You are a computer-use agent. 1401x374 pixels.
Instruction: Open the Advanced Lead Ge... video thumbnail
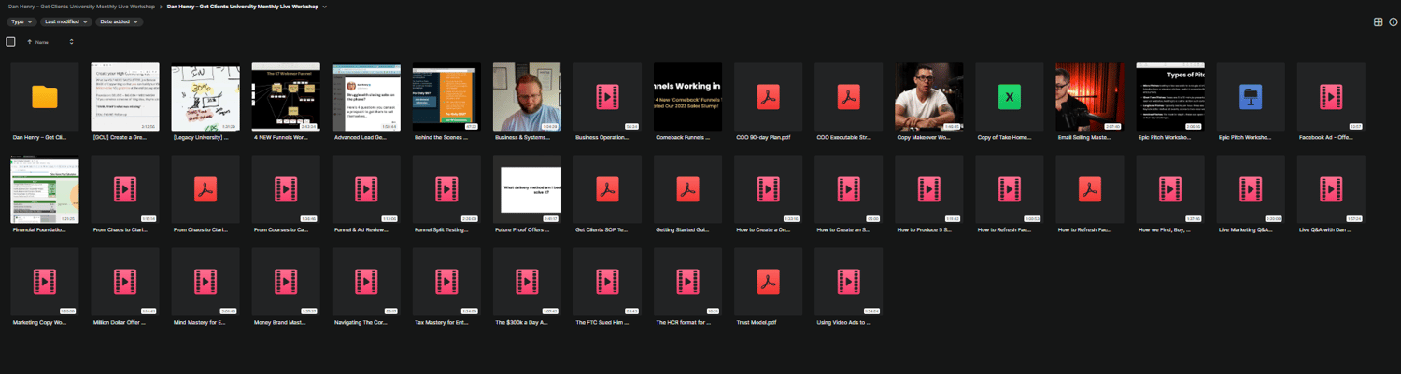[366, 97]
